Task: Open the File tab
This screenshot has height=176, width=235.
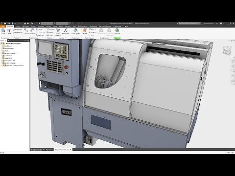Action: point(3,26)
